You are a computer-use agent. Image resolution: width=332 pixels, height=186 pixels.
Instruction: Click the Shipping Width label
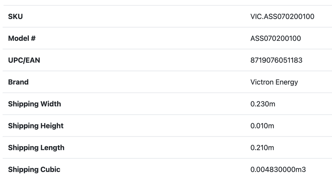click(34, 104)
